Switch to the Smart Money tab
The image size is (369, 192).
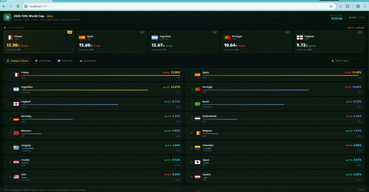pyautogui.click(x=88, y=61)
